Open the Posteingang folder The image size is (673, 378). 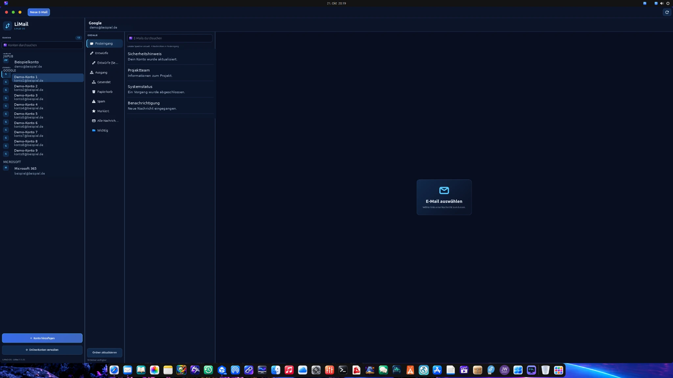click(x=104, y=43)
